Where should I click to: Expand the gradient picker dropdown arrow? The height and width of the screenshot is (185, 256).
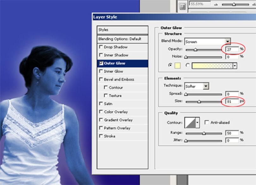pyautogui.click(x=235, y=66)
